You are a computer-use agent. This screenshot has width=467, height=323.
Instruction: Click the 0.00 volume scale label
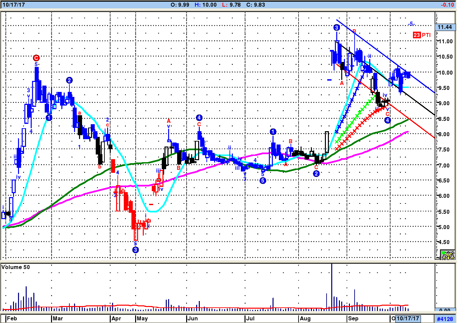coord(445,310)
